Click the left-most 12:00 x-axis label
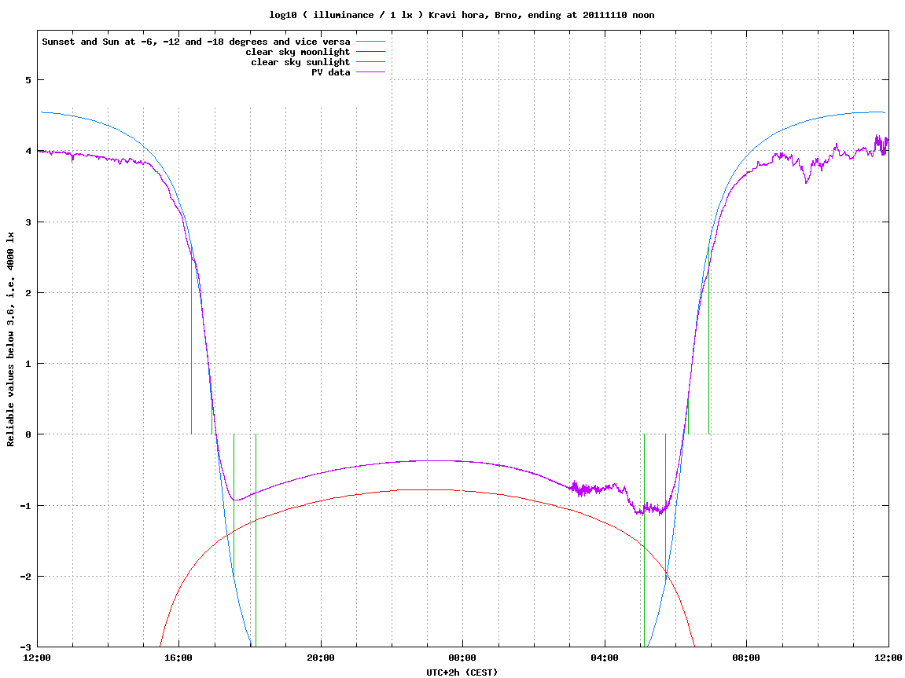Image resolution: width=905 pixels, height=678 pixels. click(x=37, y=658)
